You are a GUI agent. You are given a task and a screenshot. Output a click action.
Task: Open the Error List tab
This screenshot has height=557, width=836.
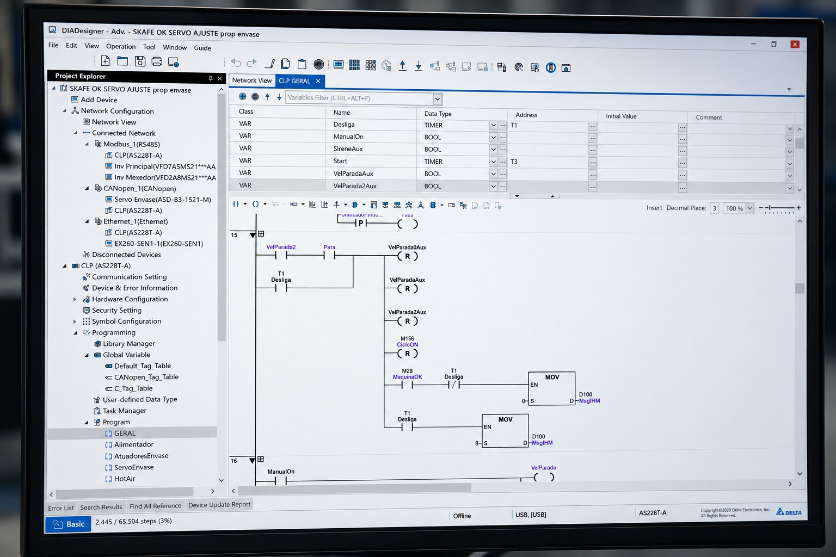click(x=61, y=508)
